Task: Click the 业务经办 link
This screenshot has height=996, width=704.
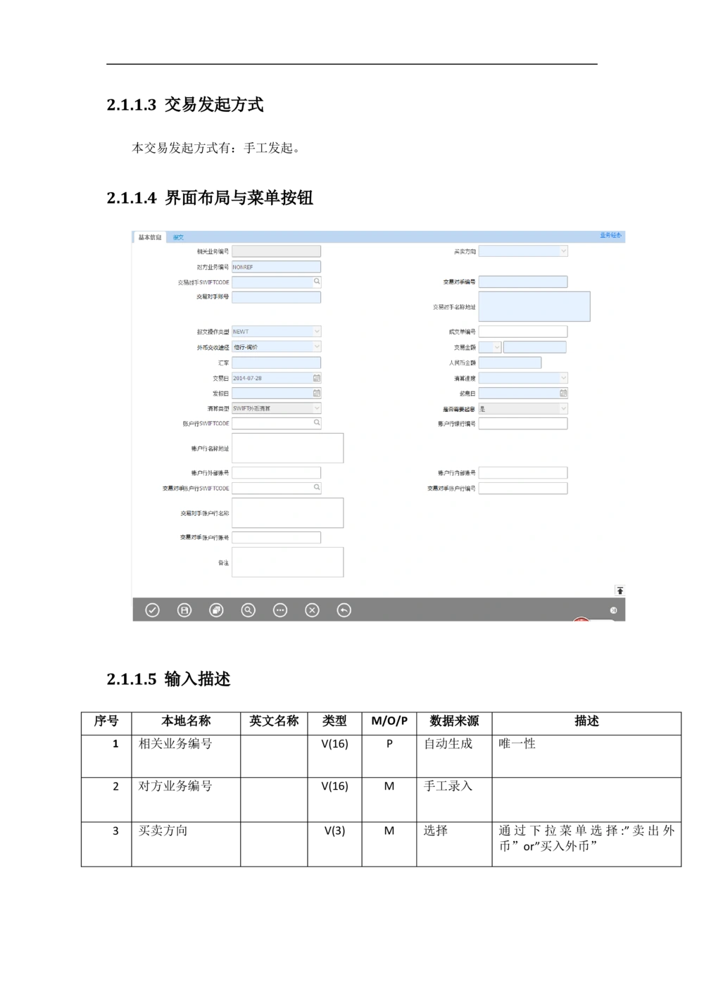Action: (x=610, y=236)
